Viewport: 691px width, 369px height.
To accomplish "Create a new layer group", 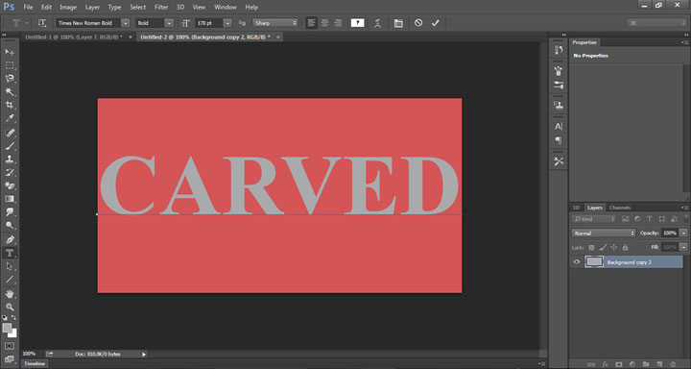I will point(646,364).
